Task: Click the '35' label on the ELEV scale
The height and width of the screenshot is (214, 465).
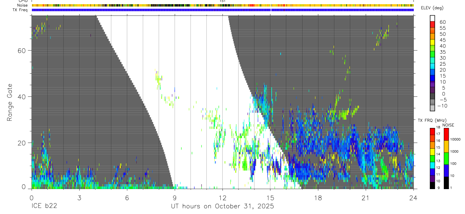Action: point(442,52)
